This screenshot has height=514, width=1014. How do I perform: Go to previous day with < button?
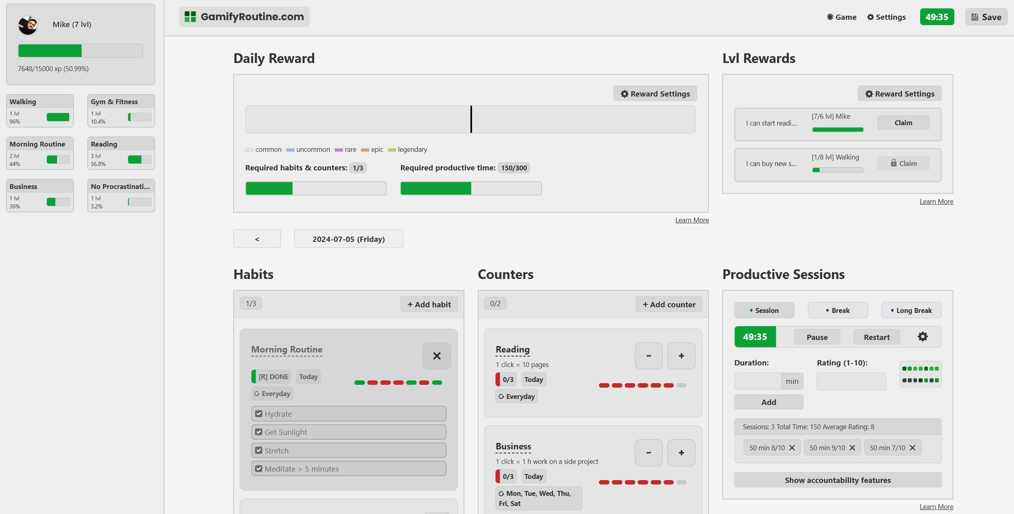coord(257,239)
